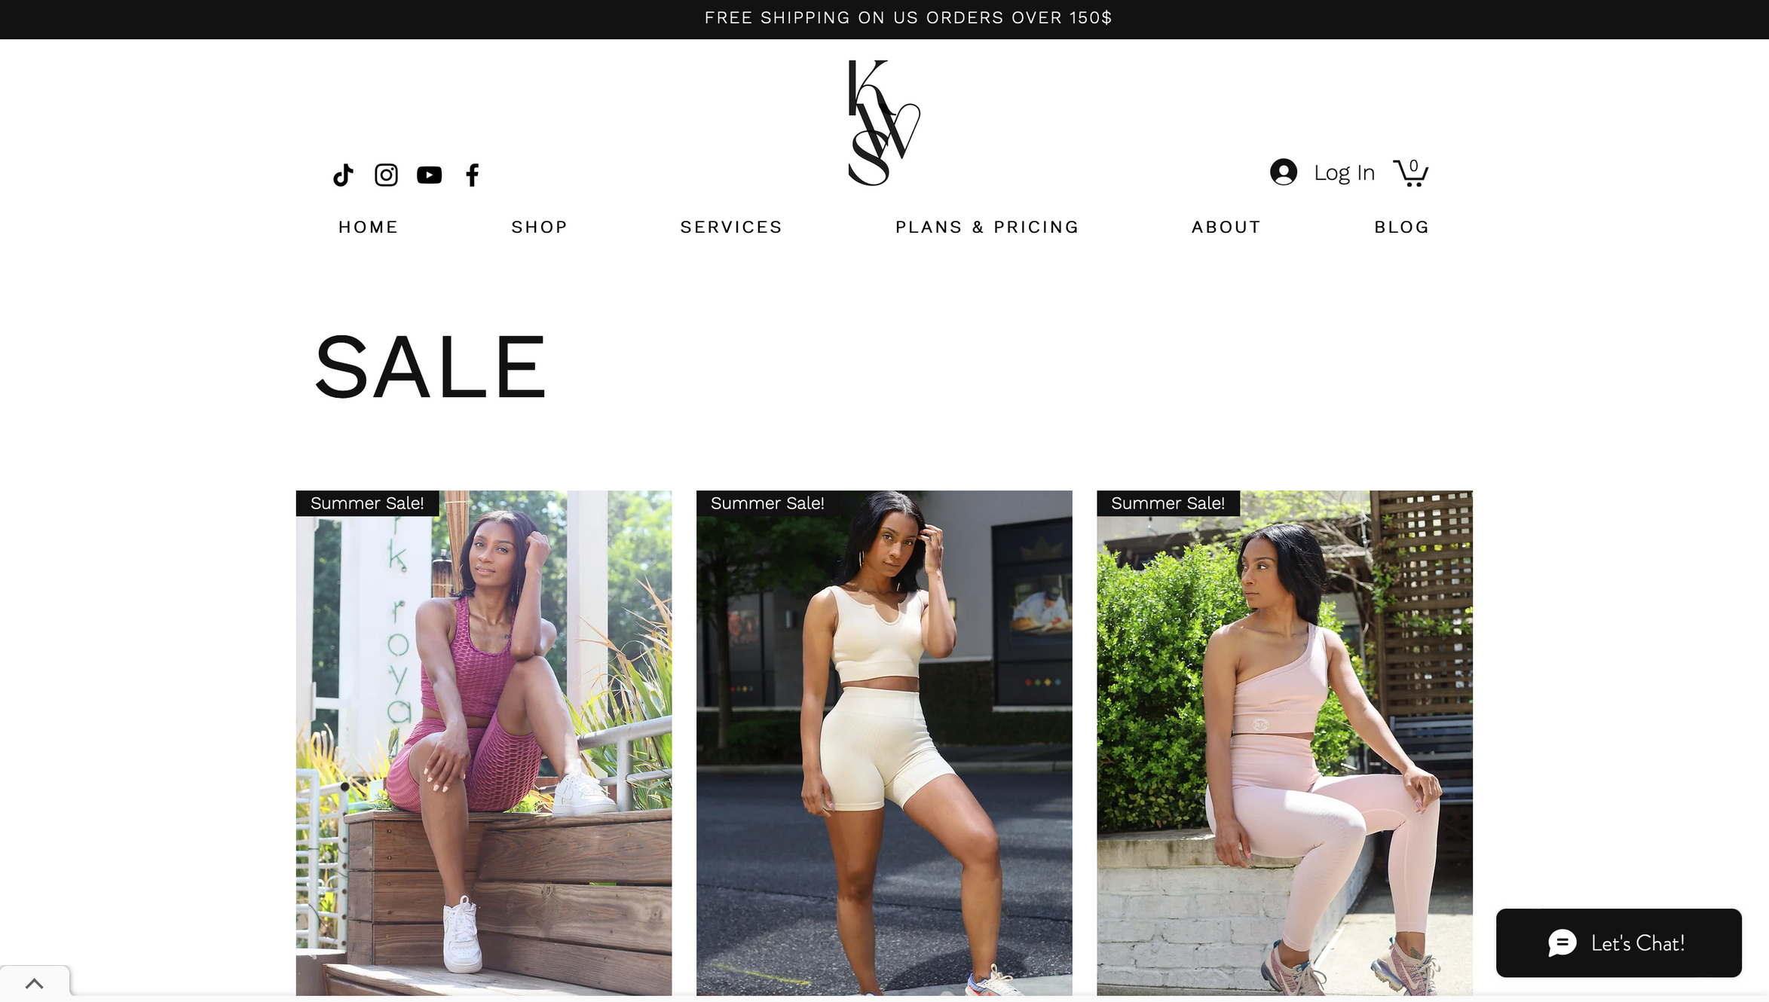Open the SERVICES menu item

[x=731, y=227]
